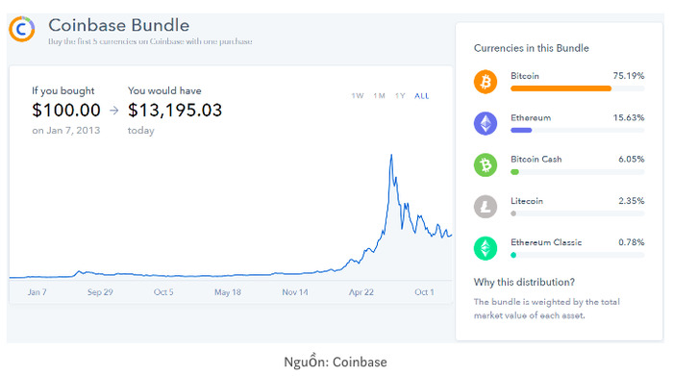The image size is (673, 376).
Task: Click the Coinbase Bundle logo icon
Action: 22,29
